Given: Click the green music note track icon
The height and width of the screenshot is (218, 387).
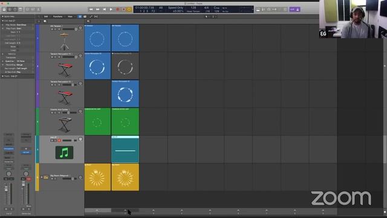Looking at the screenshot, I should [x=64, y=153].
